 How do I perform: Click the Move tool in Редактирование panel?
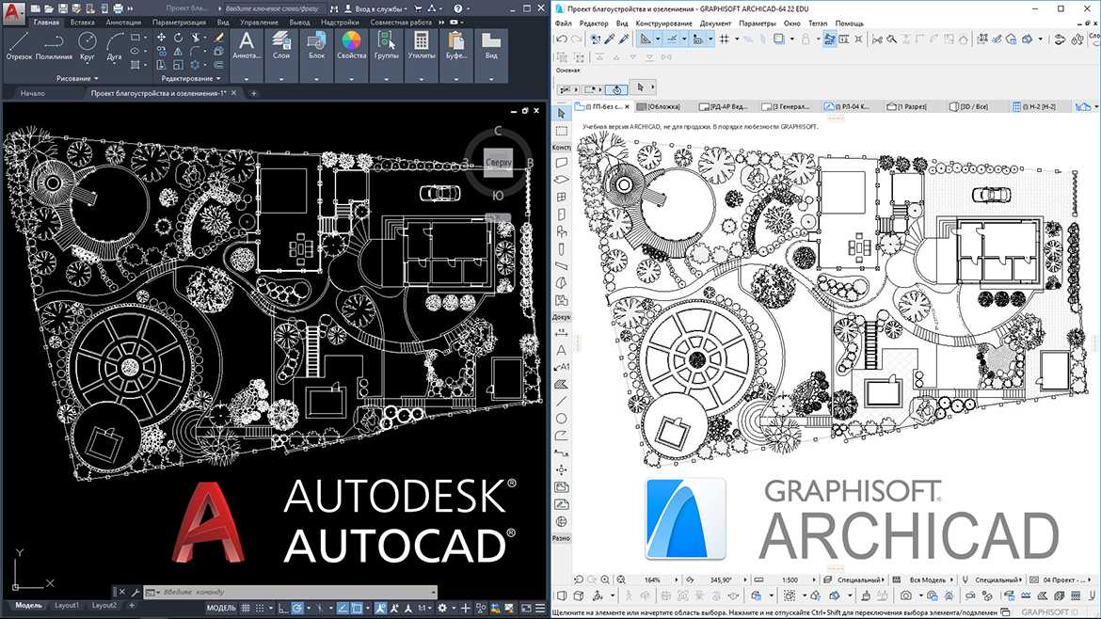(162, 38)
